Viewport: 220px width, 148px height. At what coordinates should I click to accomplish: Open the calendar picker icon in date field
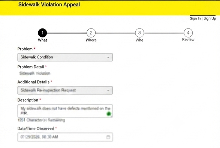click(x=108, y=137)
